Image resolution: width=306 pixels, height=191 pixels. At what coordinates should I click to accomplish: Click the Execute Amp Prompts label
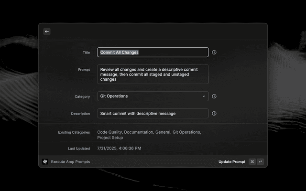tap(70, 162)
